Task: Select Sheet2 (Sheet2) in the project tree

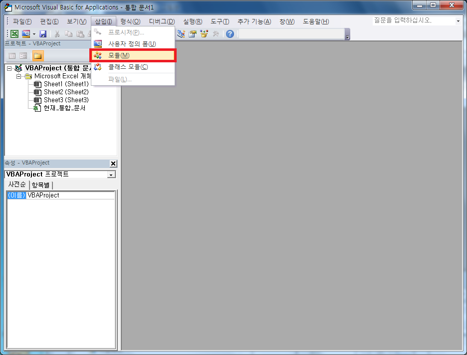Action: click(66, 92)
